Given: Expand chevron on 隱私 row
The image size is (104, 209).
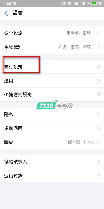Looking at the screenshot, I should 99,114.
